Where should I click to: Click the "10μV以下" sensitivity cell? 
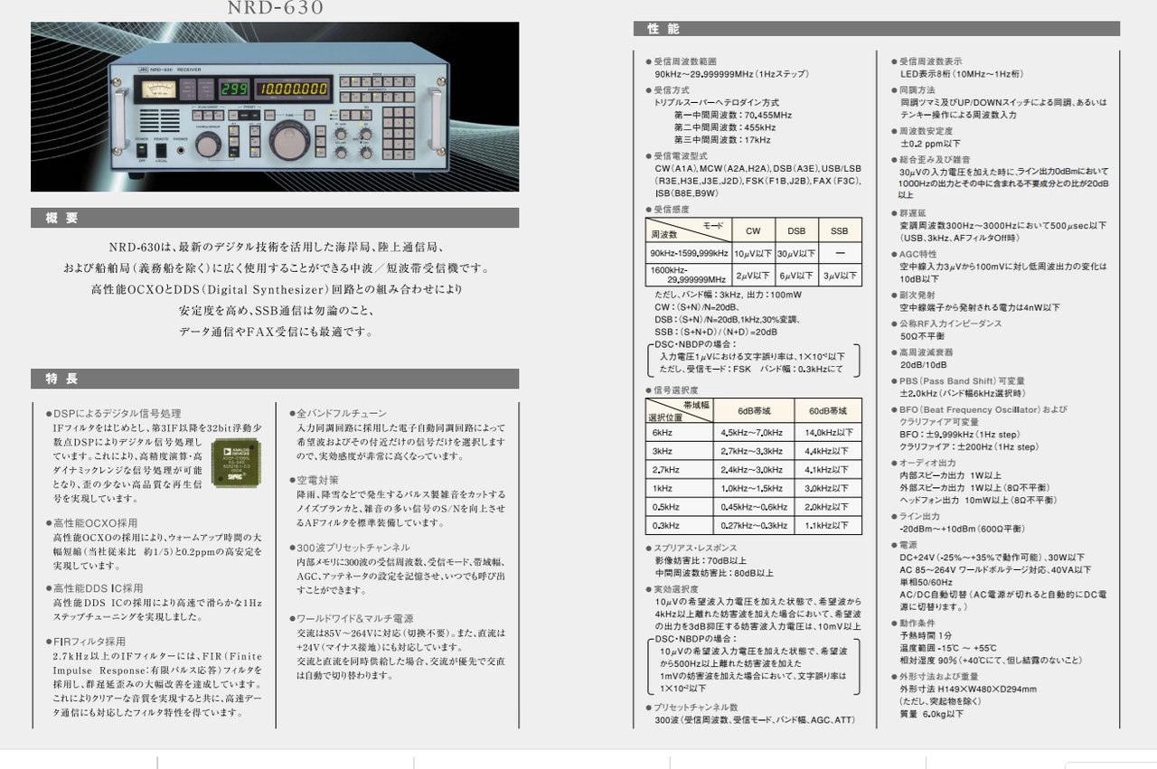[751, 254]
